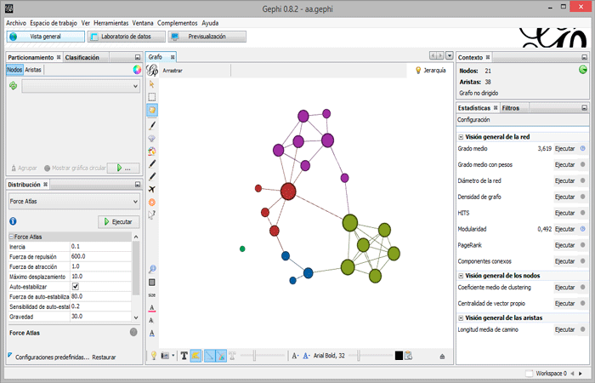Screen dimensions: 595x383
Task: Collapse Visión general de los nodos
Action: click(x=461, y=276)
